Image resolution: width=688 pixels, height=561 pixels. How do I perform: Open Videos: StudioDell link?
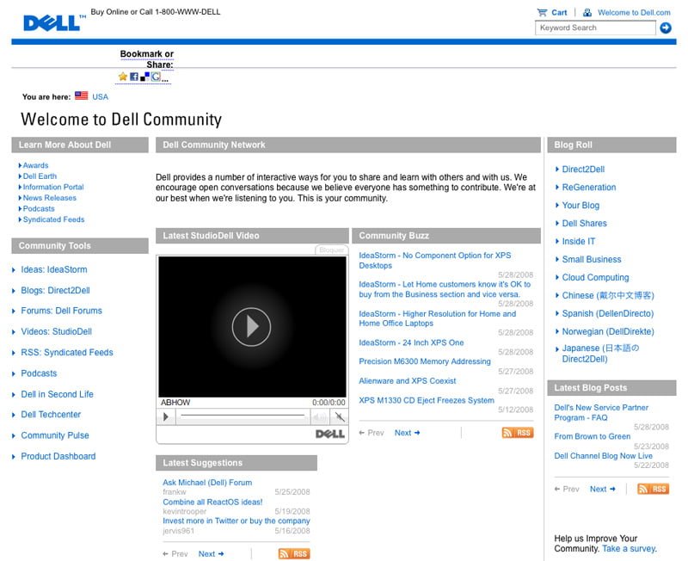click(x=56, y=331)
